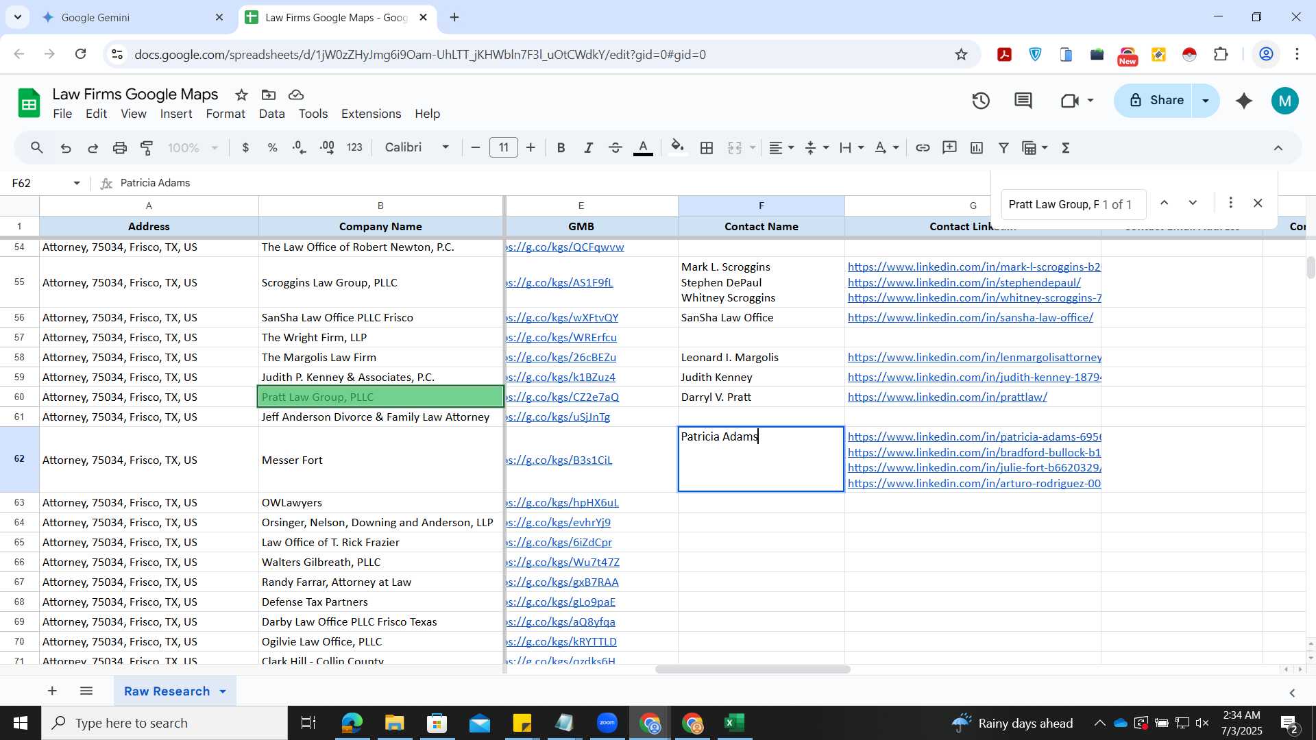Close the find bar
Image resolution: width=1316 pixels, height=740 pixels.
pos(1258,203)
